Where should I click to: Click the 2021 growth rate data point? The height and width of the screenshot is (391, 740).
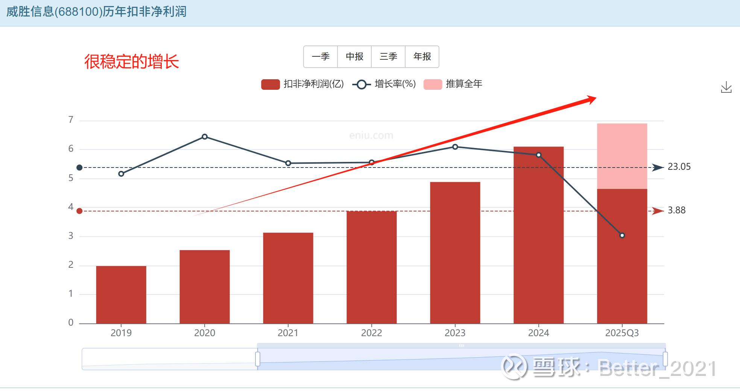[x=288, y=163]
